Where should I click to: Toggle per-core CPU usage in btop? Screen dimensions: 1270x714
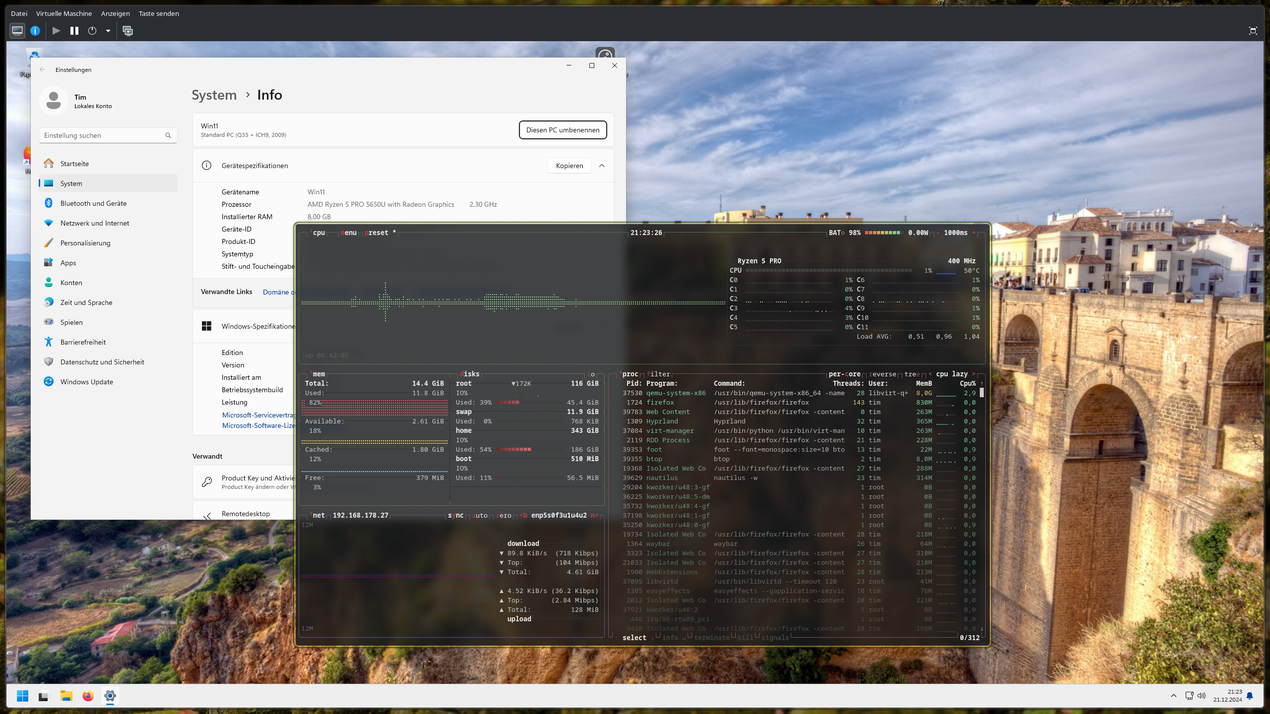pos(845,374)
